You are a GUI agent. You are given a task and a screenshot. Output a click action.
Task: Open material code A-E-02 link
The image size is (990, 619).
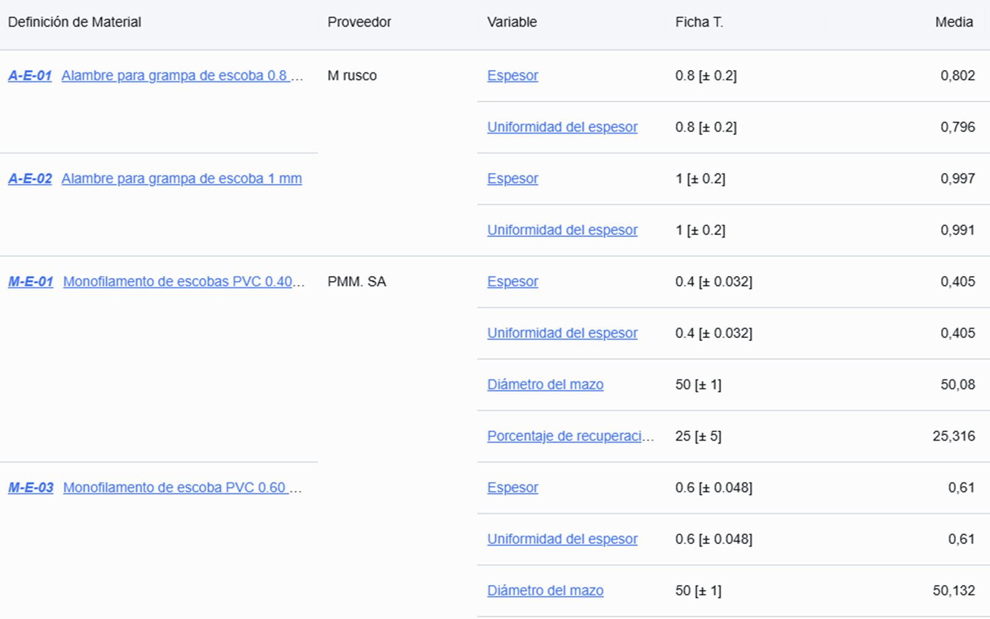(x=30, y=178)
